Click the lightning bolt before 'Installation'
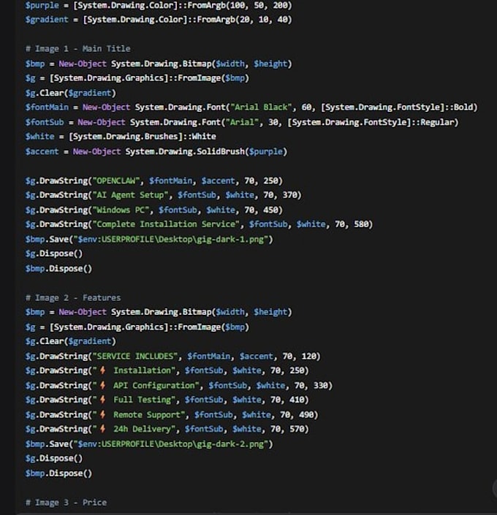 point(102,370)
